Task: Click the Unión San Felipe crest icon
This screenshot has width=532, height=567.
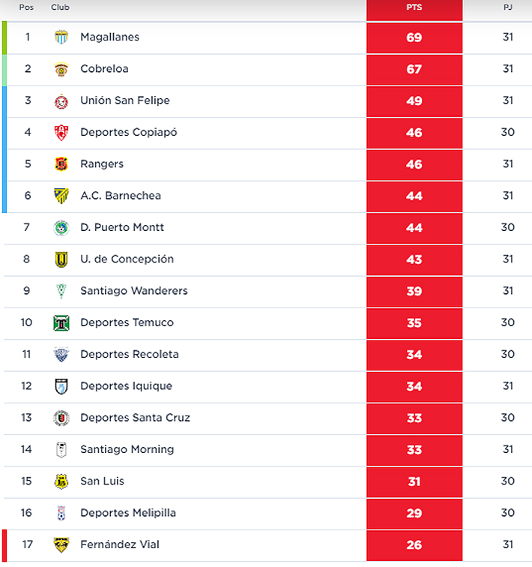Action: click(x=61, y=101)
